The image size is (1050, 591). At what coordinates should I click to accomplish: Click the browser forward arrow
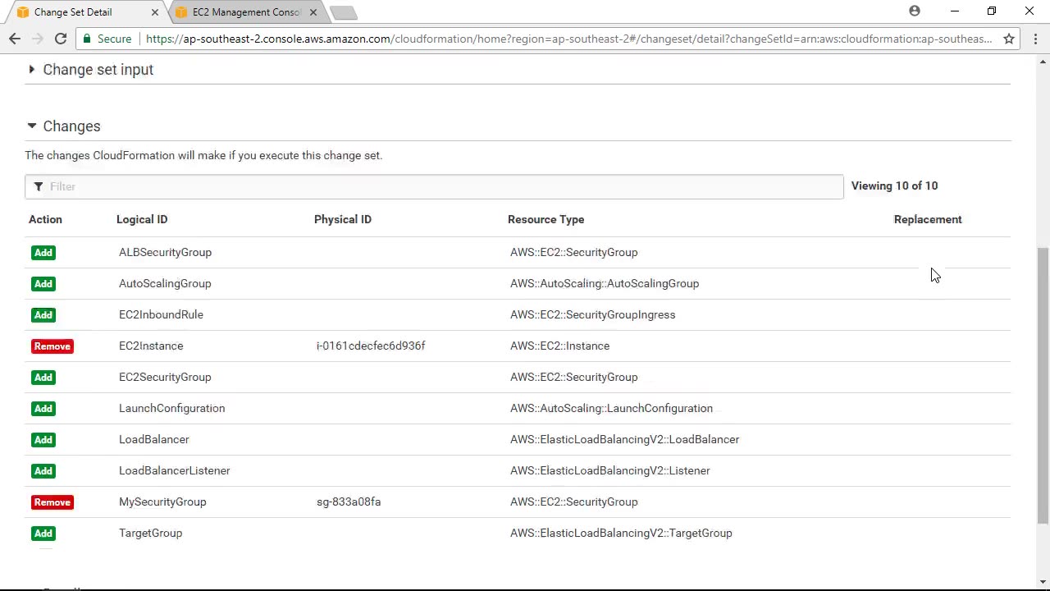[37, 39]
